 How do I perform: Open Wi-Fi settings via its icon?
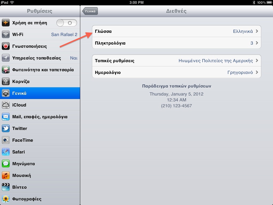(x=6, y=34)
